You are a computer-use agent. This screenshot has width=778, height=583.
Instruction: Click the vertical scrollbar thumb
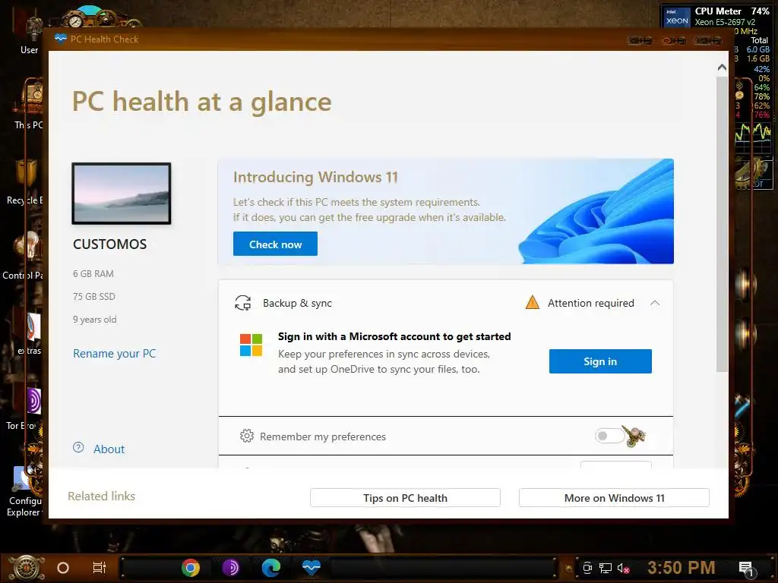point(722,224)
